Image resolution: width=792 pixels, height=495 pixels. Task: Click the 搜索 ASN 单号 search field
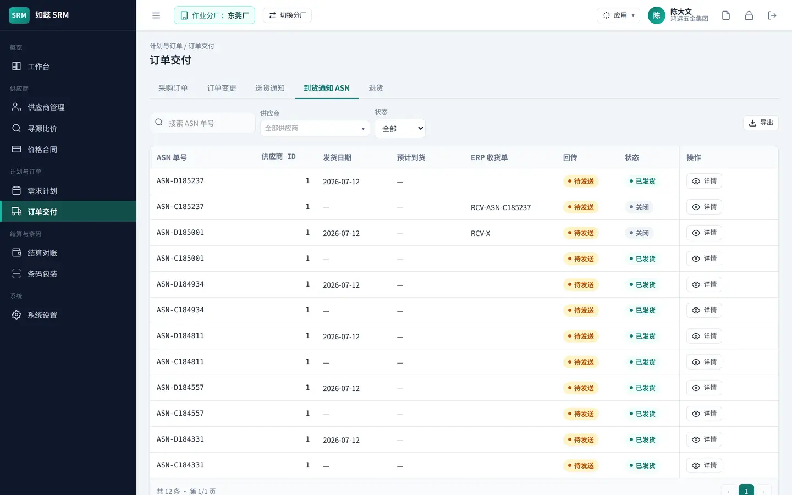click(202, 123)
